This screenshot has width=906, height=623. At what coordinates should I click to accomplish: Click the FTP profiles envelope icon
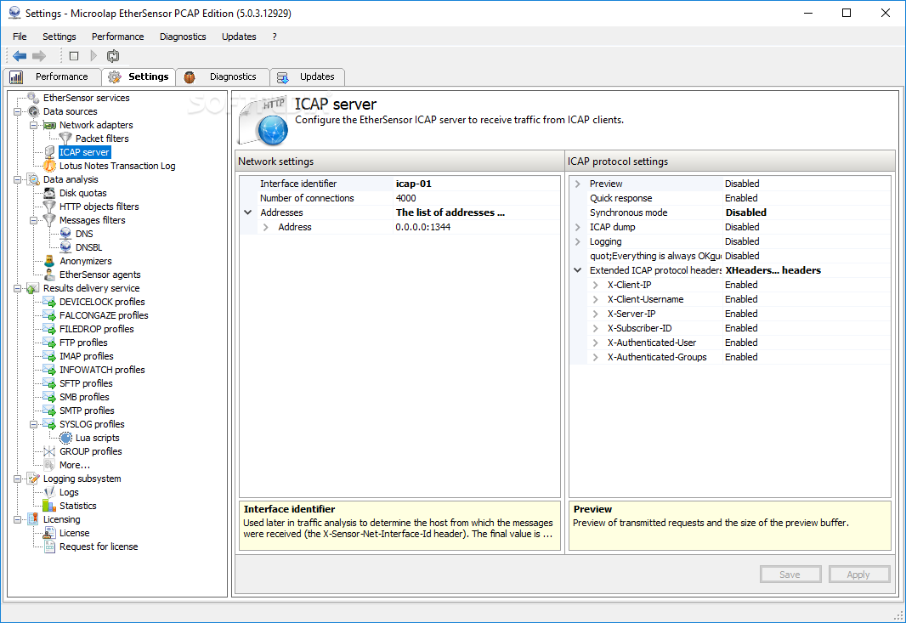[x=49, y=343]
